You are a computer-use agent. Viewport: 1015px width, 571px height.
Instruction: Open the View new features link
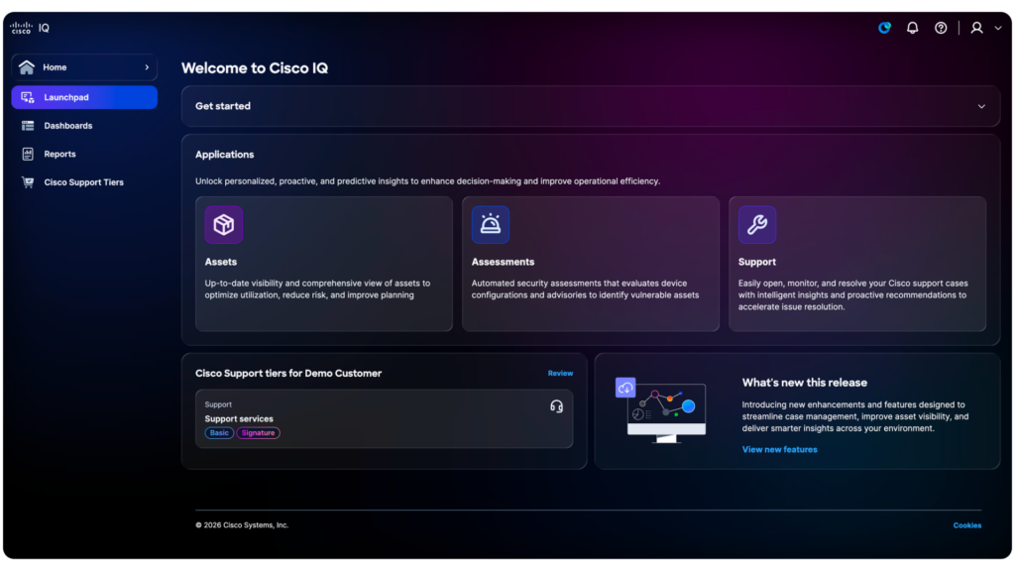click(779, 449)
